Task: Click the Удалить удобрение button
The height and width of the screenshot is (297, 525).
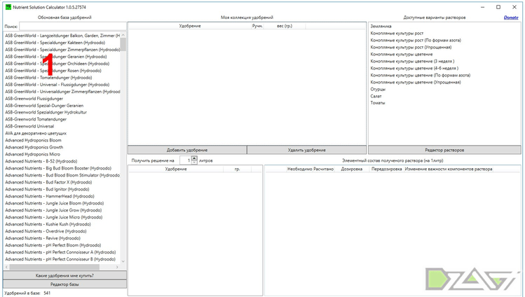Action: (x=307, y=150)
